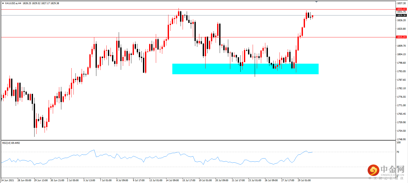Click the 27 Jul 17:00 time label
408x183 pixels.
(x=288, y=180)
